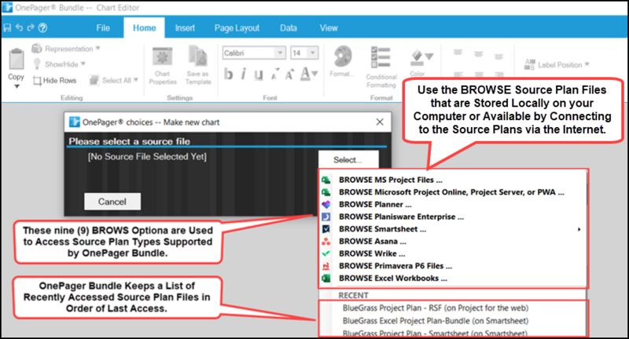
Task: Expand the Smartsheet submenu arrow
Action: pos(579,229)
